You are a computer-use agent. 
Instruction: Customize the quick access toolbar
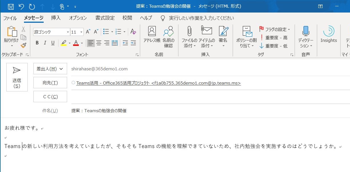coord(75,6)
